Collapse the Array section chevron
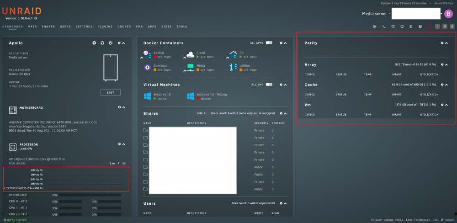Image resolution: width=457 pixels, height=223 pixels. pos(446,65)
